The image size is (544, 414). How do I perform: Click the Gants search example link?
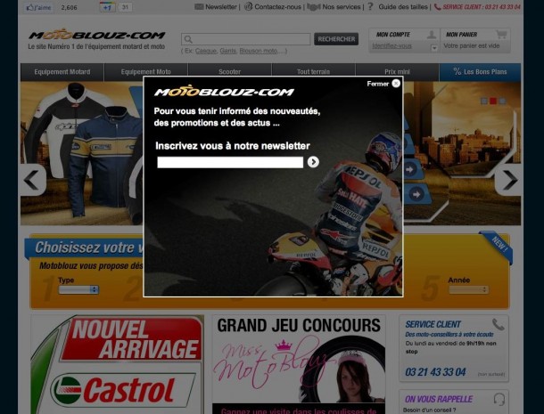click(x=228, y=51)
